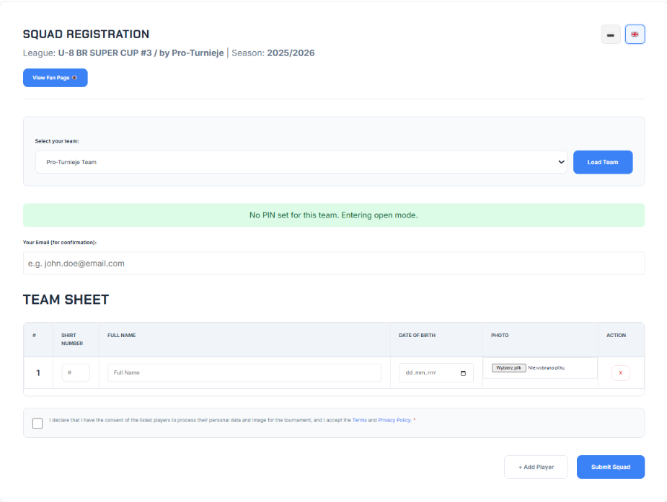The height and width of the screenshot is (502, 667).
Task: Click the red dot icon on View Fan Page
Action: tap(74, 78)
